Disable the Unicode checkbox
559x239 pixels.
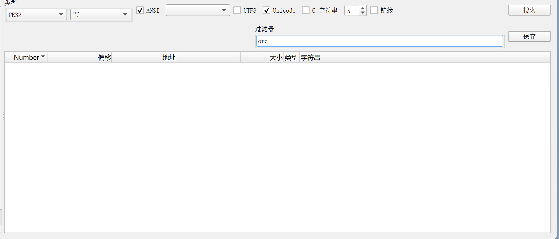pos(267,10)
